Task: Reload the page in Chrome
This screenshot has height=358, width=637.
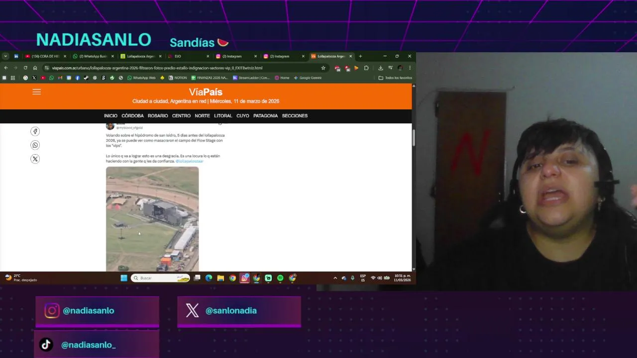Action: [25, 68]
